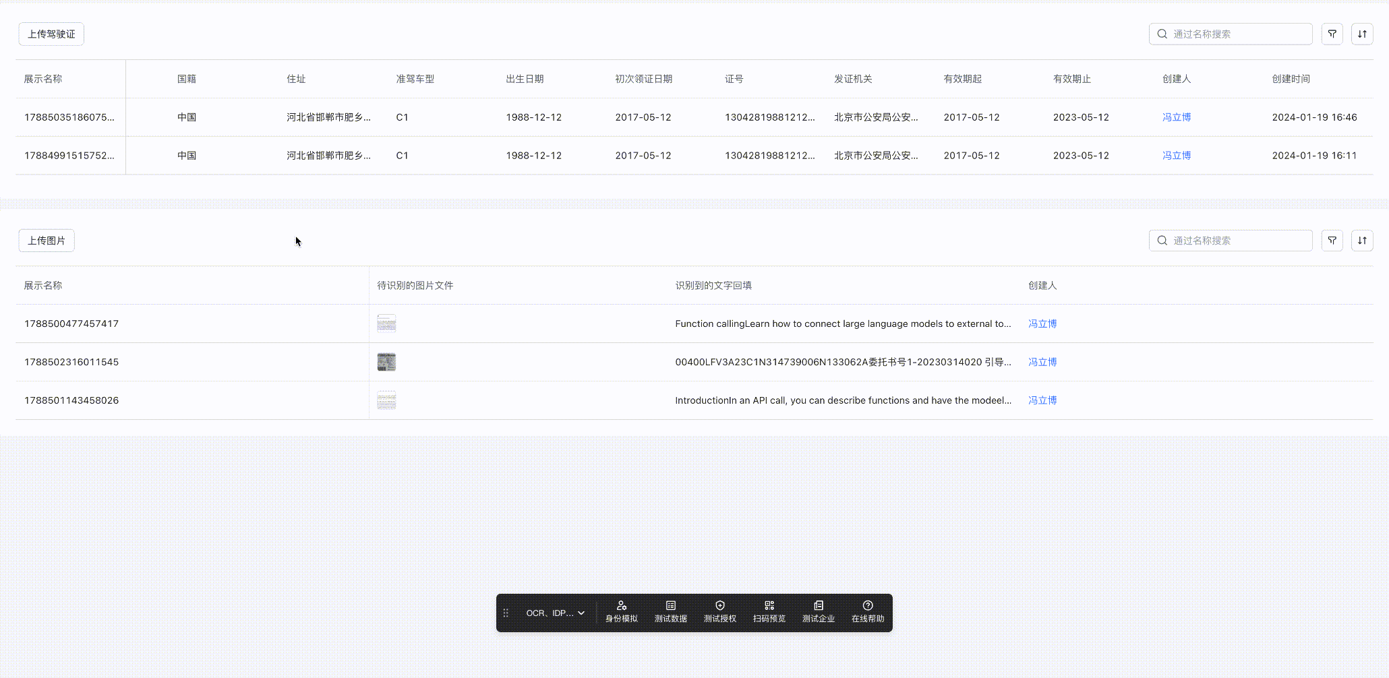Screen dimensions: 1389x678
Task: Click 冯立博 link in 2024-01-19 16:11 row
Action: (x=1177, y=156)
